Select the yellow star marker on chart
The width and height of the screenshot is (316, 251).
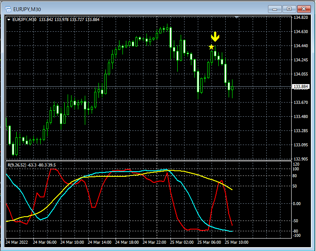[211, 47]
